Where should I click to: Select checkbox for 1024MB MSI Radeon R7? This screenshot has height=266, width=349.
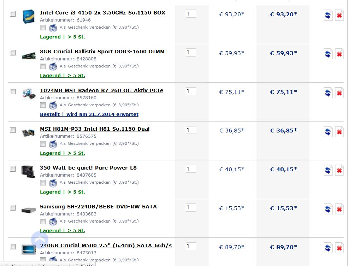pos(13,91)
